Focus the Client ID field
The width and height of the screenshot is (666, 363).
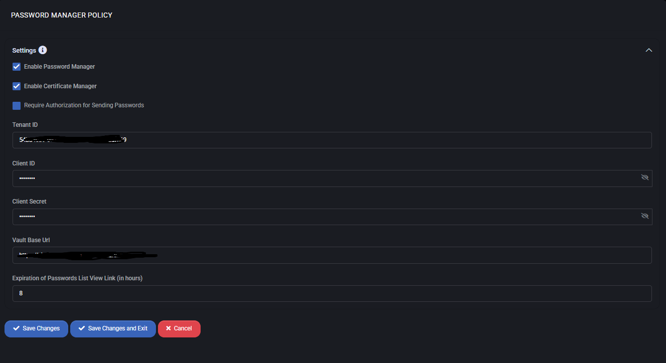coord(321,178)
